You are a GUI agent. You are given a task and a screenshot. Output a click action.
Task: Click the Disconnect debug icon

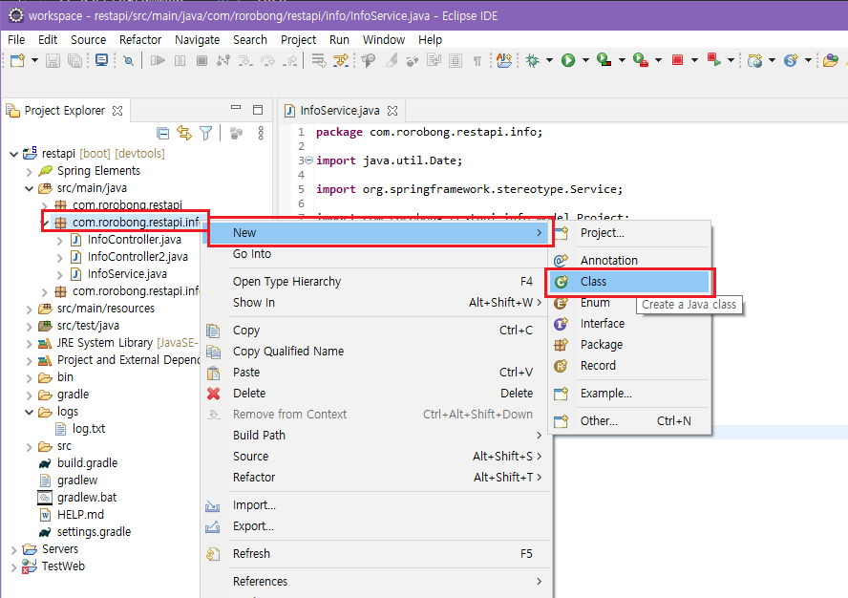(223, 60)
